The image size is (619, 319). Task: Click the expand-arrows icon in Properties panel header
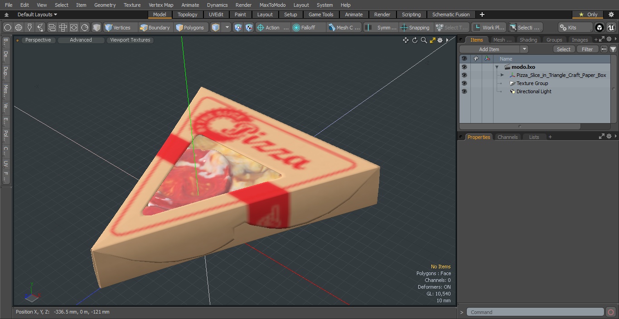coord(602,137)
